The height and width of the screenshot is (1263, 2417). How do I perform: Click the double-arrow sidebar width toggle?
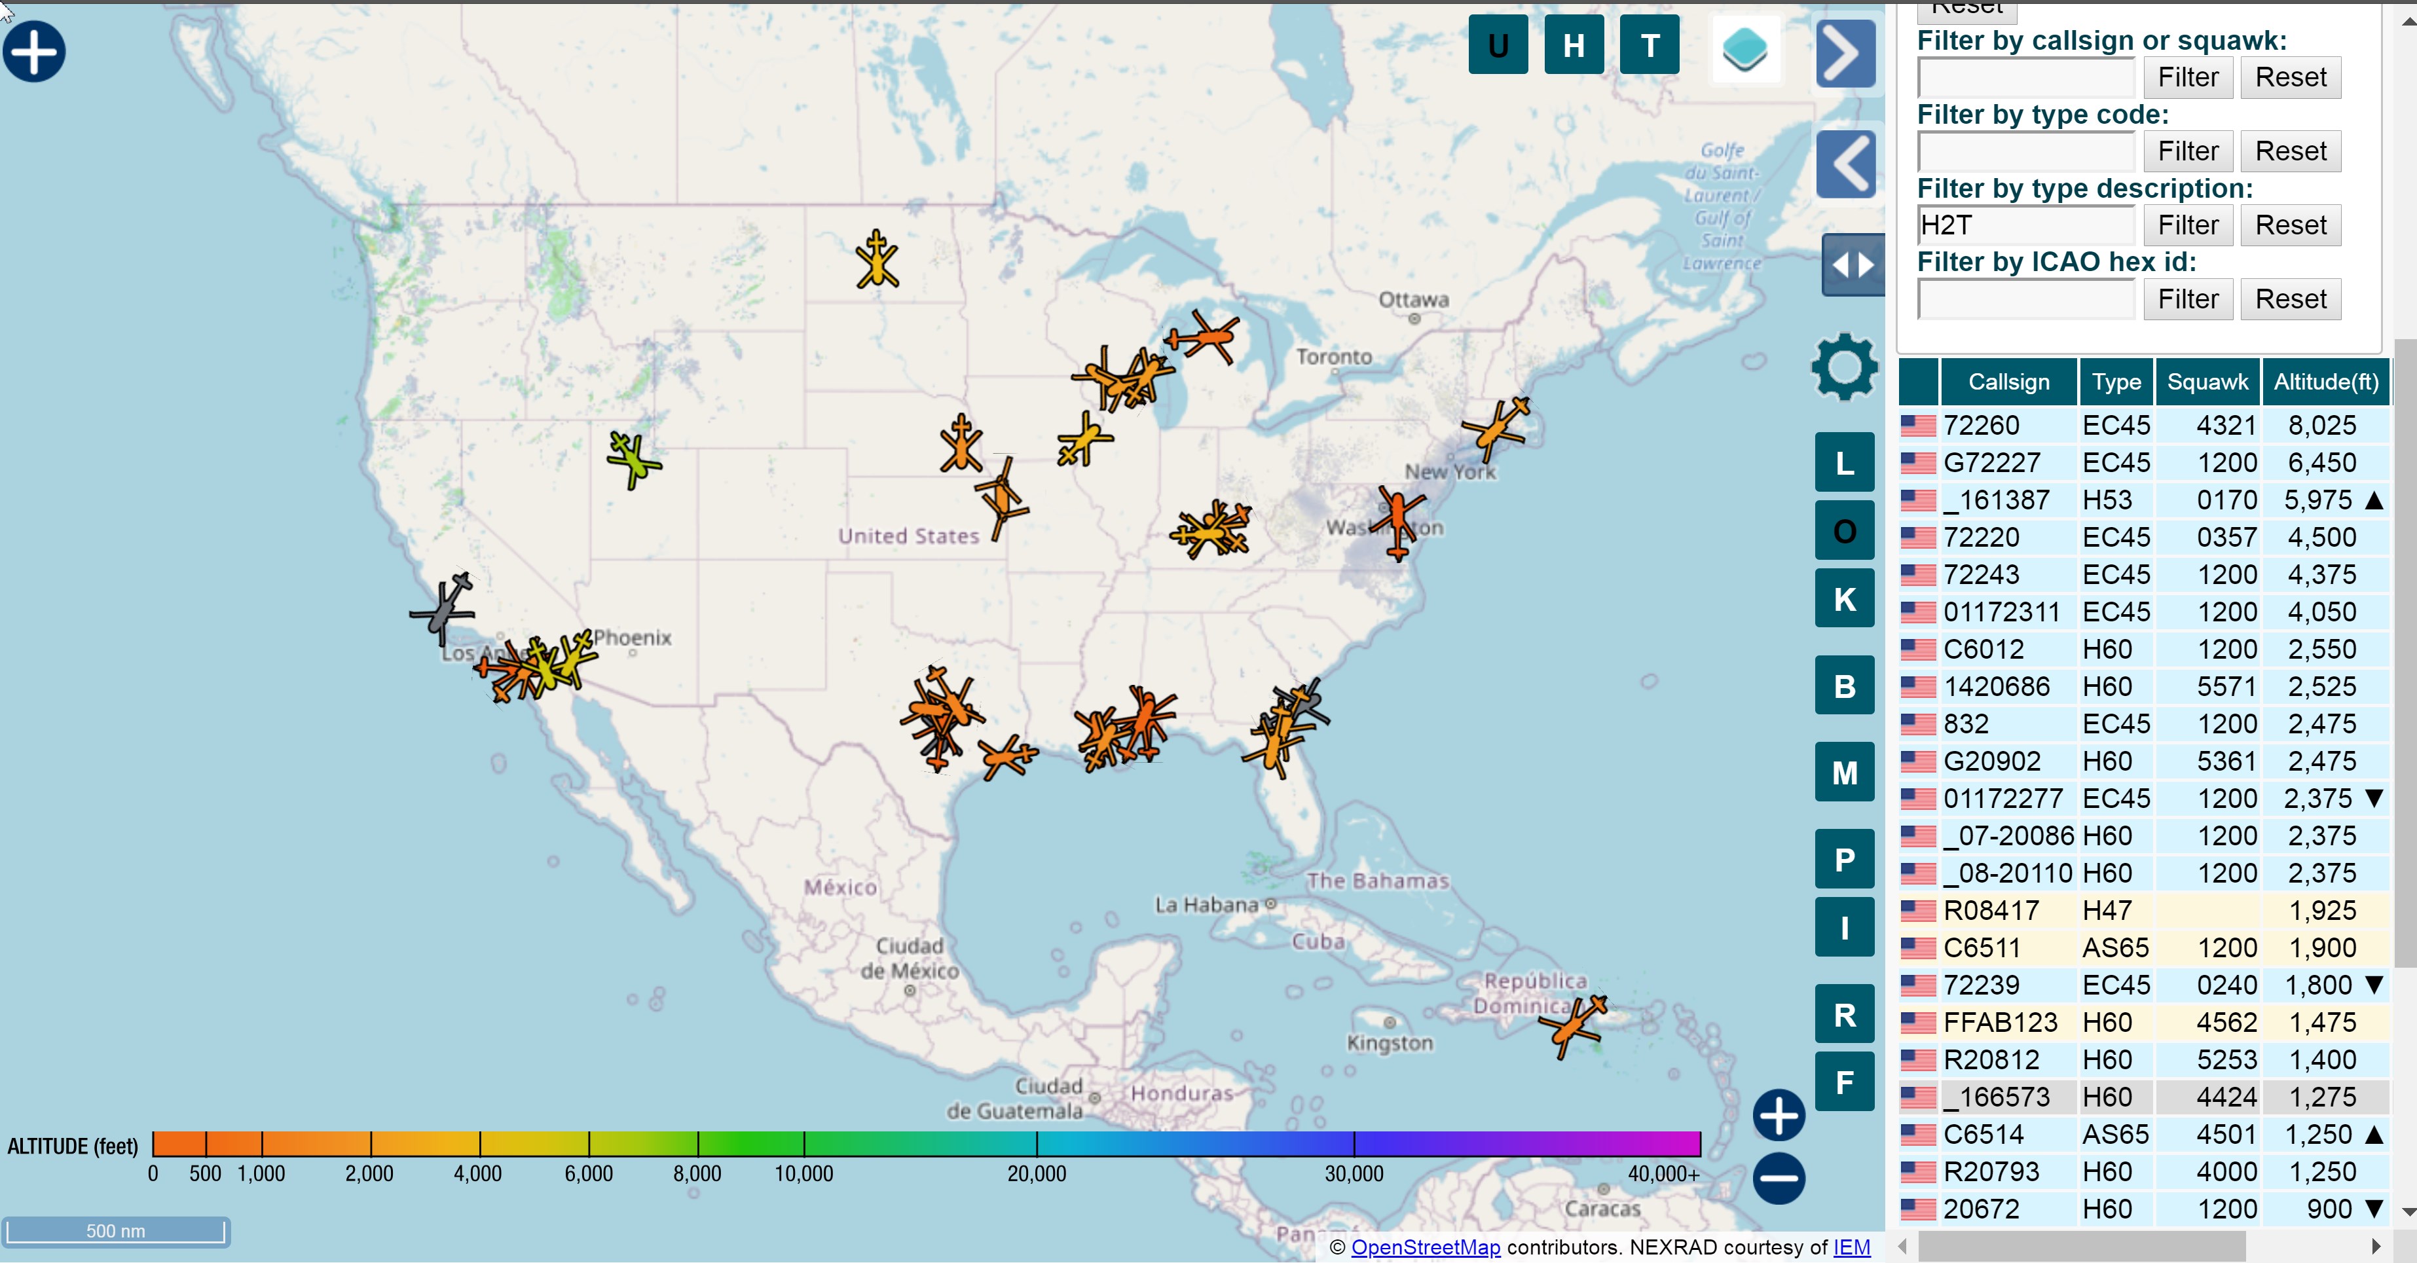point(1852,265)
